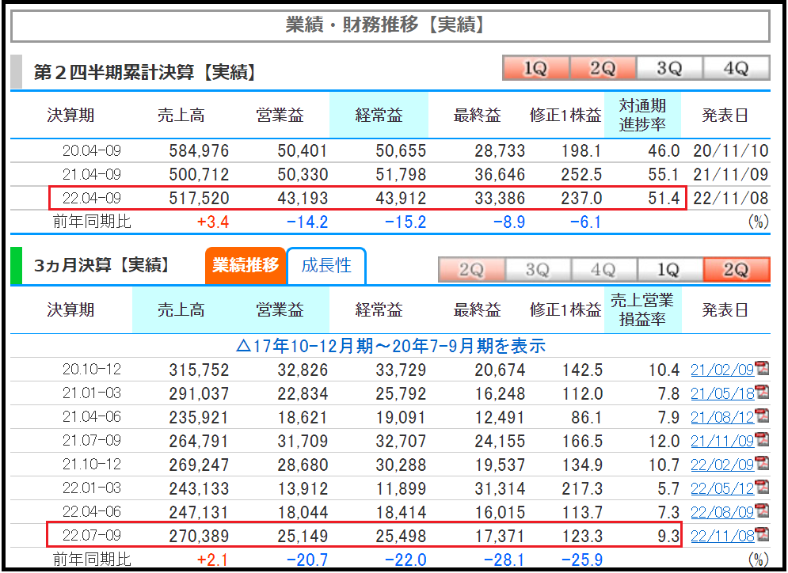
Task: Open the 21/11/09 announcement link in 3ヵ月決算
Action: click(722, 440)
